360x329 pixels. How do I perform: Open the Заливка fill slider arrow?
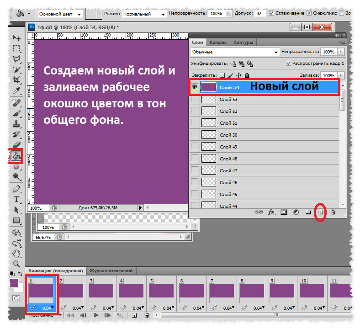tap(341, 75)
